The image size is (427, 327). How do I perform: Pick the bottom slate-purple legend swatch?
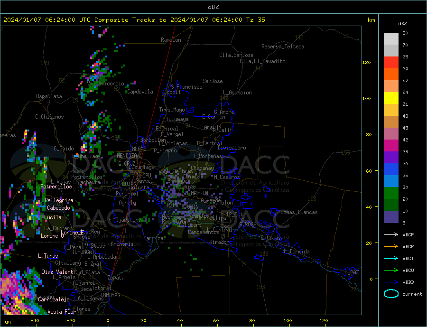click(391, 217)
